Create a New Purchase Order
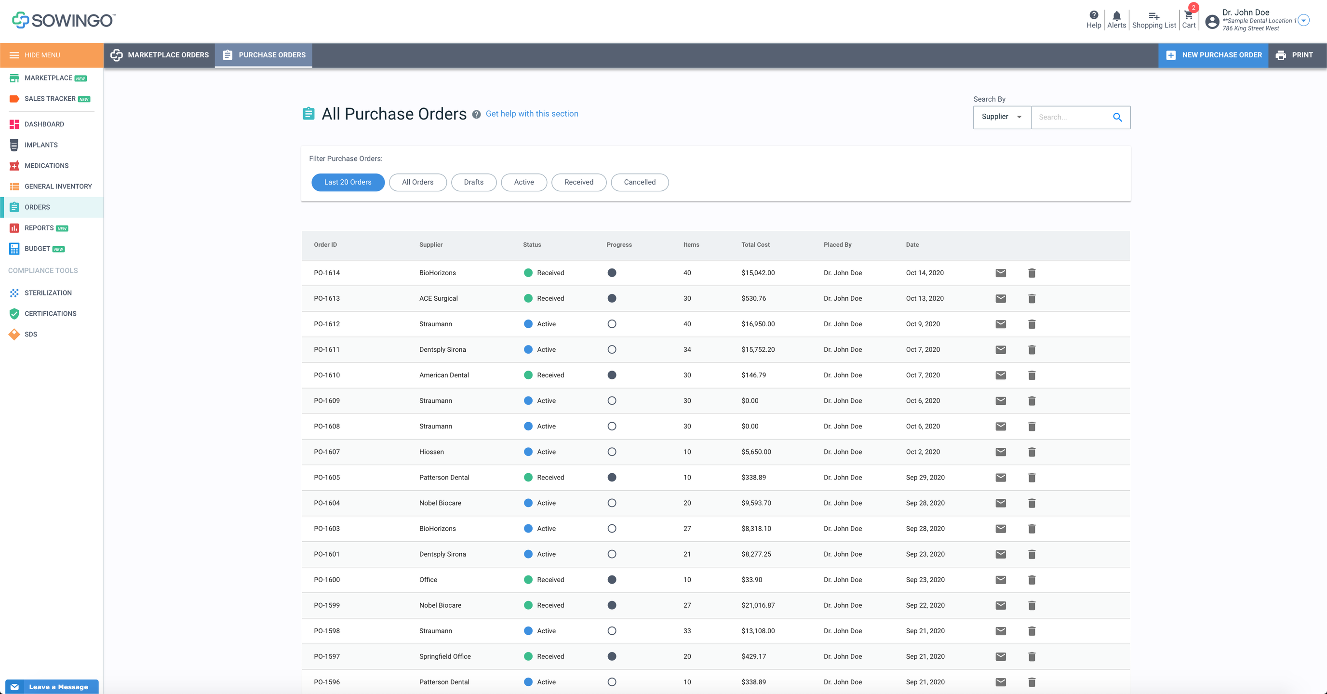This screenshot has width=1327, height=694. point(1213,55)
